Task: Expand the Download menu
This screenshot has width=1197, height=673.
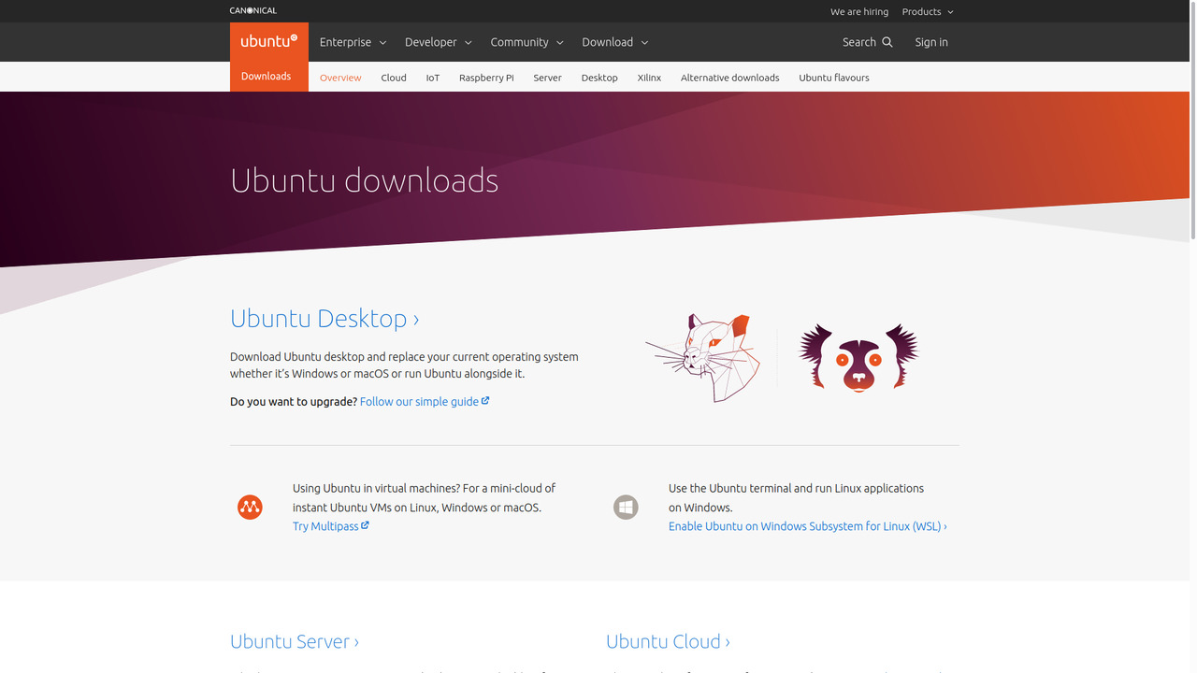Action: pyautogui.click(x=614, y=42)
